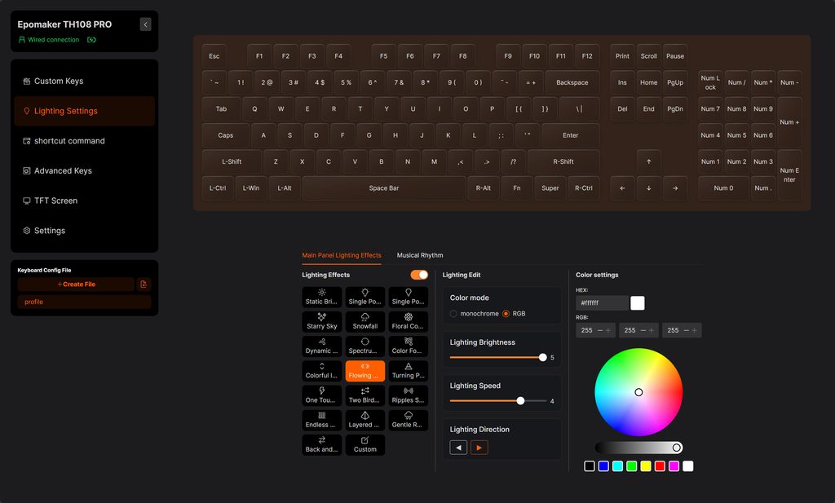Choose the One Tou... lighting effect
The width and height of the screenshot is (835, 503).
point(321,395)
